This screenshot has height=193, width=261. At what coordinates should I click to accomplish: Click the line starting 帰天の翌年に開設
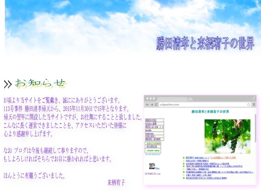[73, 117]
